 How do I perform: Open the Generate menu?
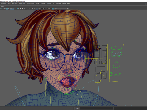[58, 4]
